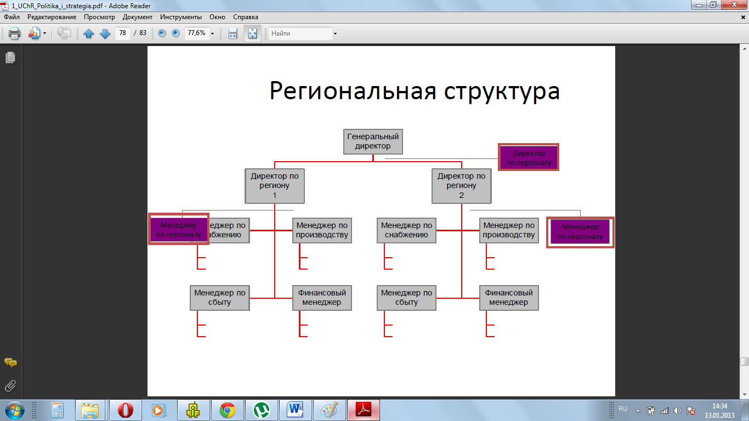Switch to Microsoft Word in taskbar
This screenshot has width=749, height=421.
pyautogui.click(x=295, y=410)
